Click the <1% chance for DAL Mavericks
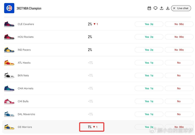 [x=91, y=114]
